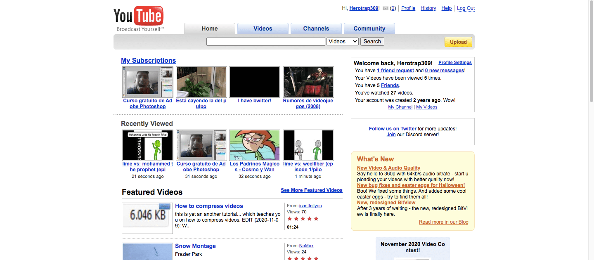Screen dimensions: 594x260
Task: Rate 'How to compress videos' five stars
Action: 317,218
